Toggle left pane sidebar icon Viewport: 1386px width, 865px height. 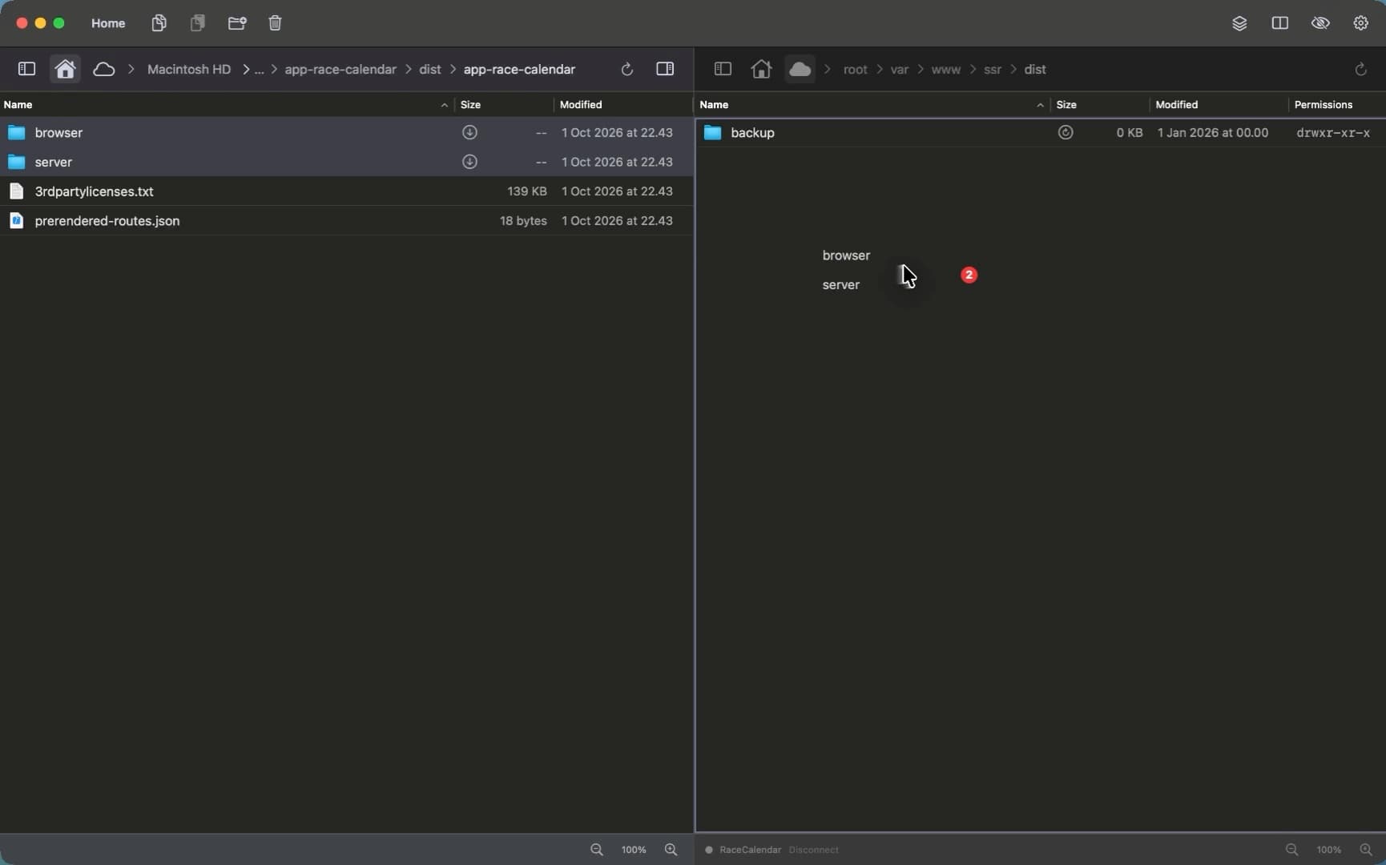coord(26,69)
